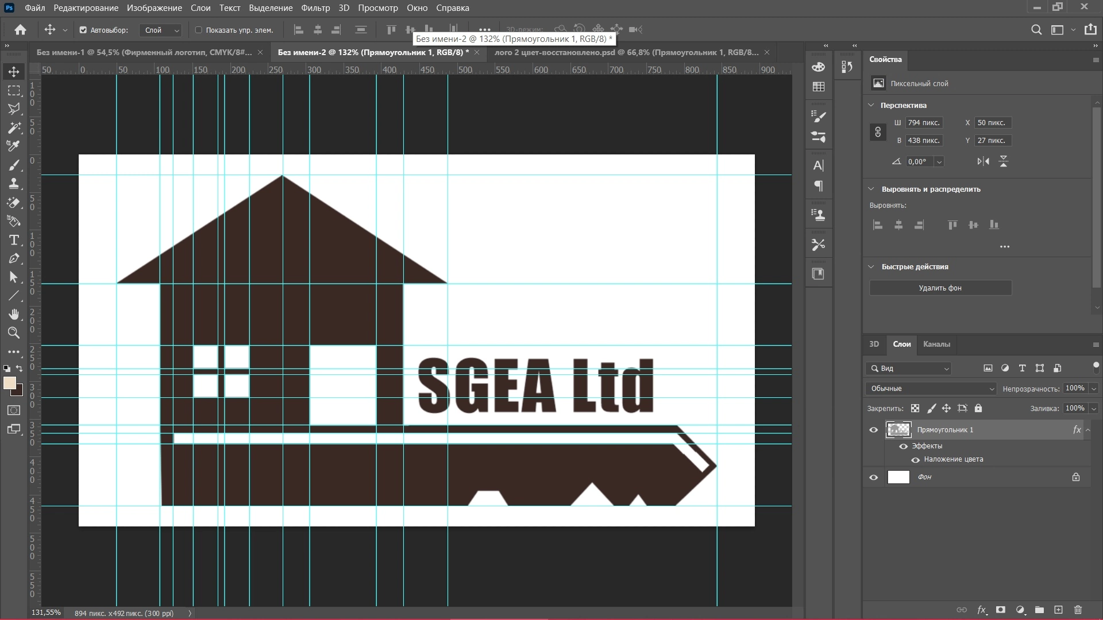Toggle the Автовыбор checkbox

(83, 30)
